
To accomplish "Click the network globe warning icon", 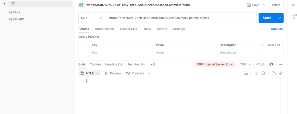I will click(271, 64).
